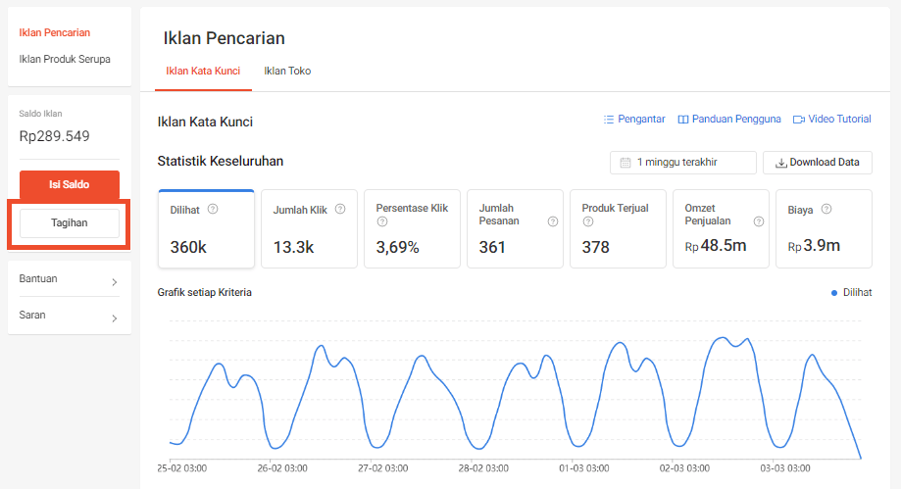The width and height of the screenshot is (901, 489).
Task: Click the Tagihan button
Action: click(x=70, y=223)
